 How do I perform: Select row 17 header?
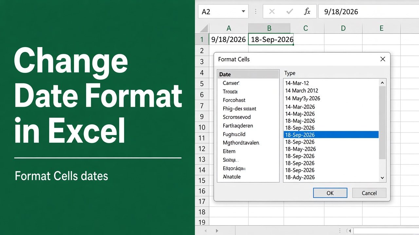coord(202,201)
